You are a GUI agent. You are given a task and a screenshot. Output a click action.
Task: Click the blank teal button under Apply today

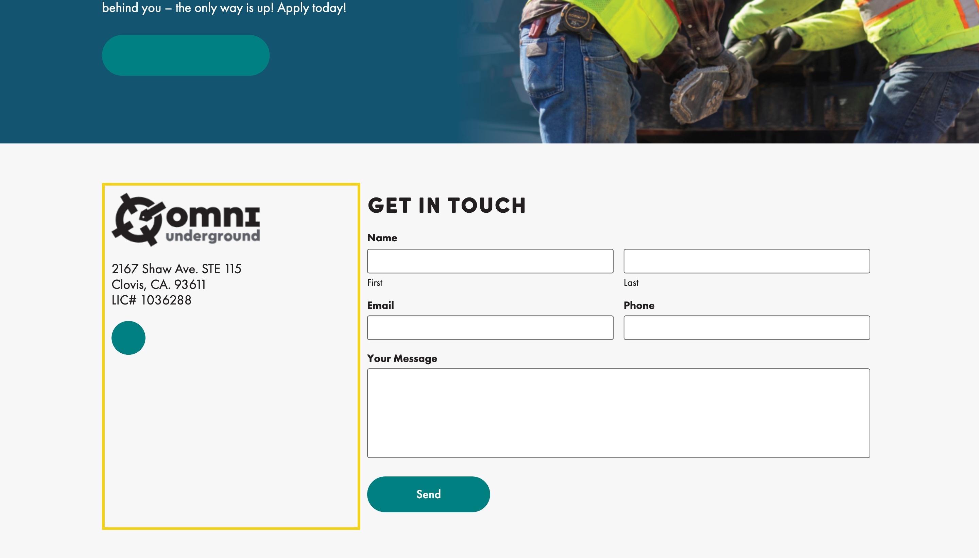point(186,55)
